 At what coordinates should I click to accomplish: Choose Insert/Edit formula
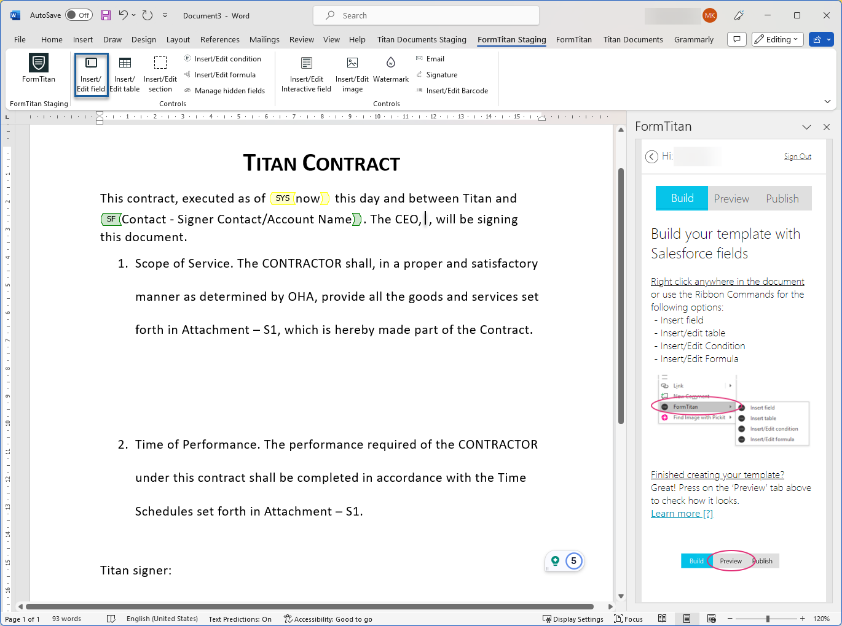pos(219,75)
